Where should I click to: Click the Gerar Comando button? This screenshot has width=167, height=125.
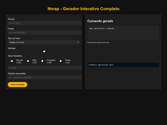17,85
